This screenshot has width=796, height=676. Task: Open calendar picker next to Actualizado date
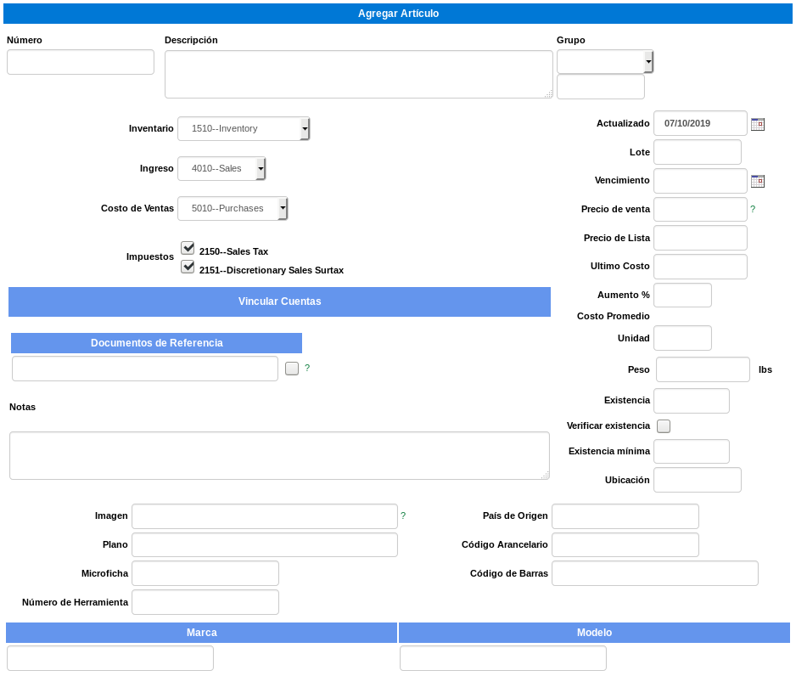click(x=758, y=124)
